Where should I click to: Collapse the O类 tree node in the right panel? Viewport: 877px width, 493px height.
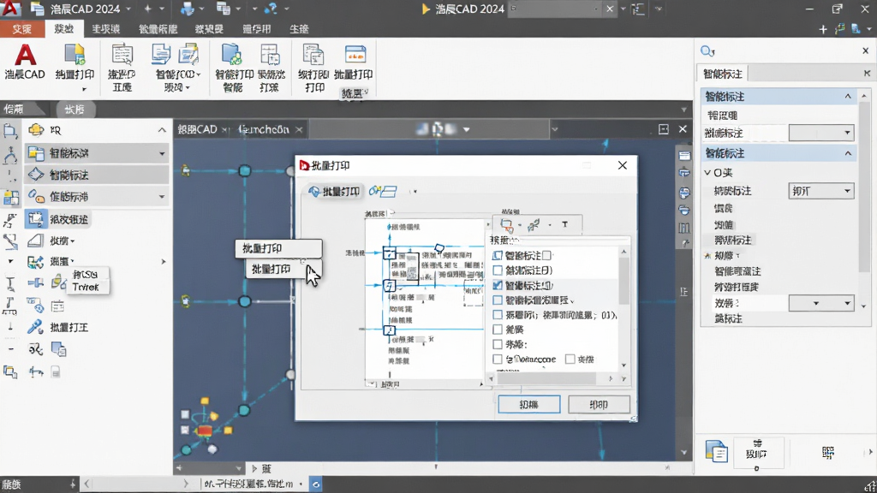pyautogui.click(x=707, y=173)
